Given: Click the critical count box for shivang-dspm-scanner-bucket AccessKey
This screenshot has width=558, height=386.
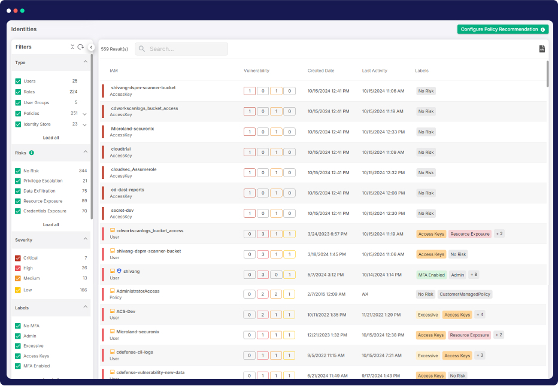Looking at the screenshot, I should click(x=249, y=91).
